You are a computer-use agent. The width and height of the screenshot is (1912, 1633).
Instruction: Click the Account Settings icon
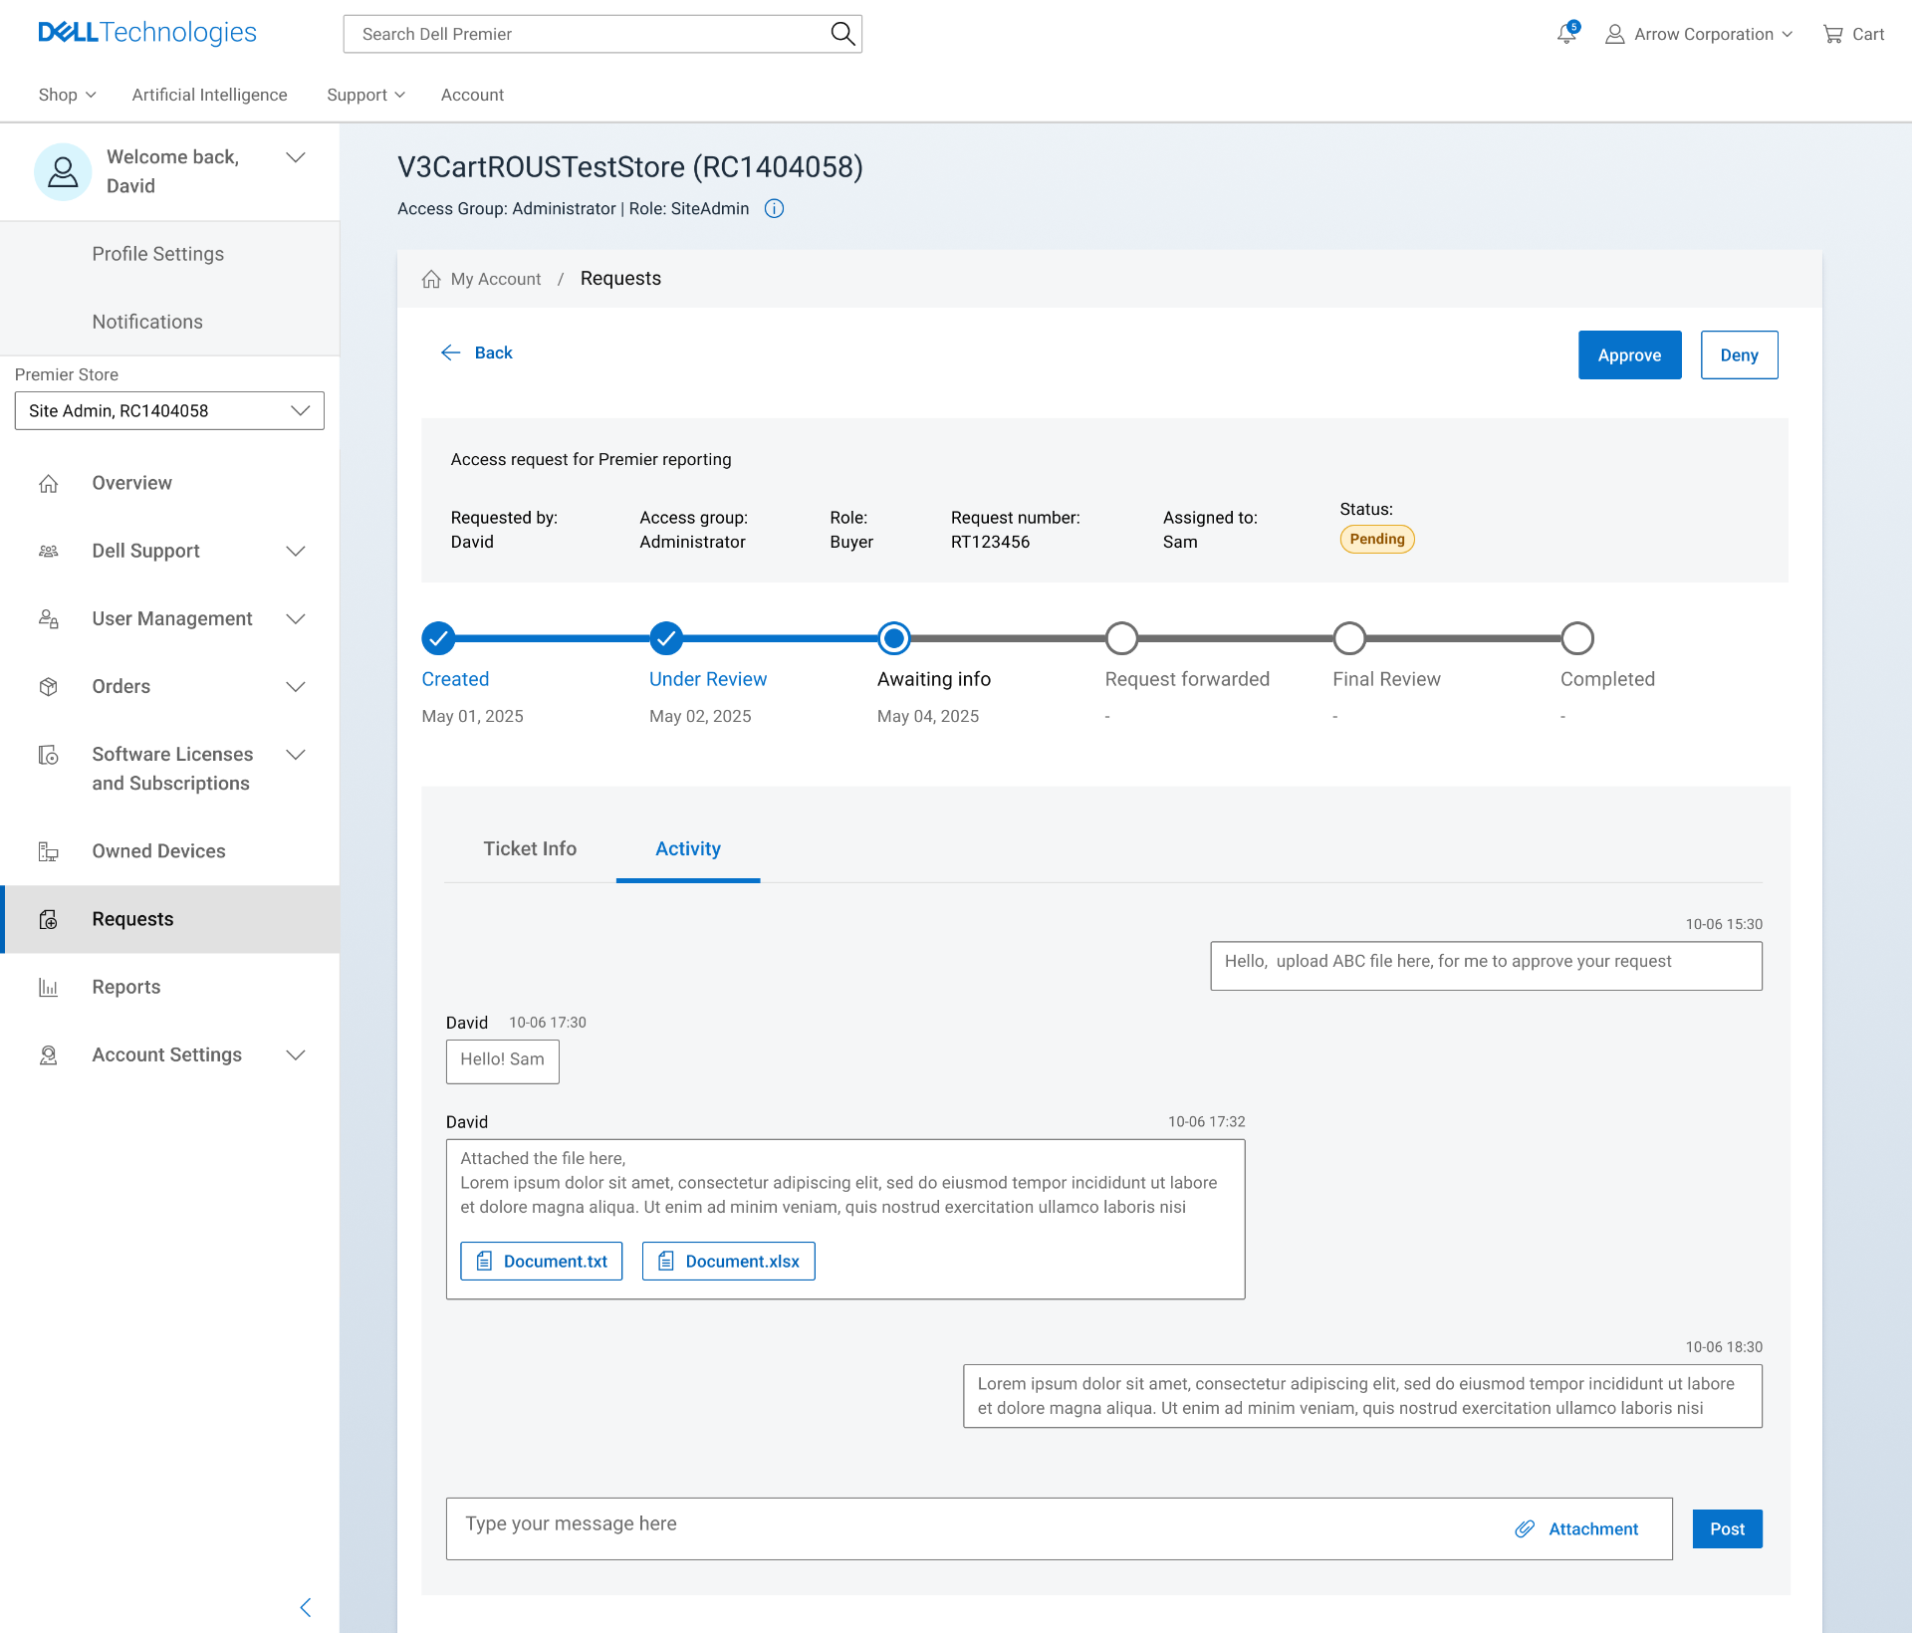48,1054
